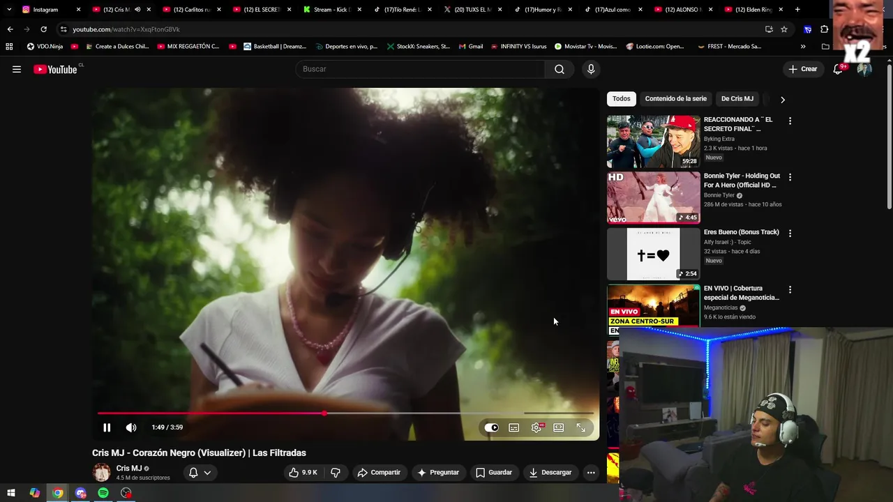Open more actions below the video
Image resolution: width=893 pixels, height=502 pixels.
coord(591,472)
